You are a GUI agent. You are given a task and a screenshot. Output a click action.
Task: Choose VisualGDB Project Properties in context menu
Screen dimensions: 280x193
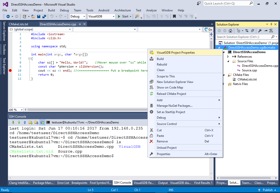point(185,53)
